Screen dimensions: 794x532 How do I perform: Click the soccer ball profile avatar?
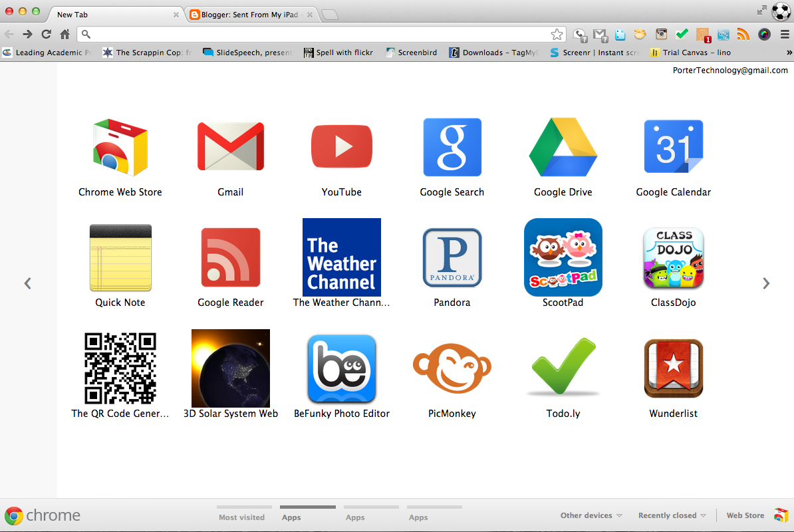[x=781, y=11]
